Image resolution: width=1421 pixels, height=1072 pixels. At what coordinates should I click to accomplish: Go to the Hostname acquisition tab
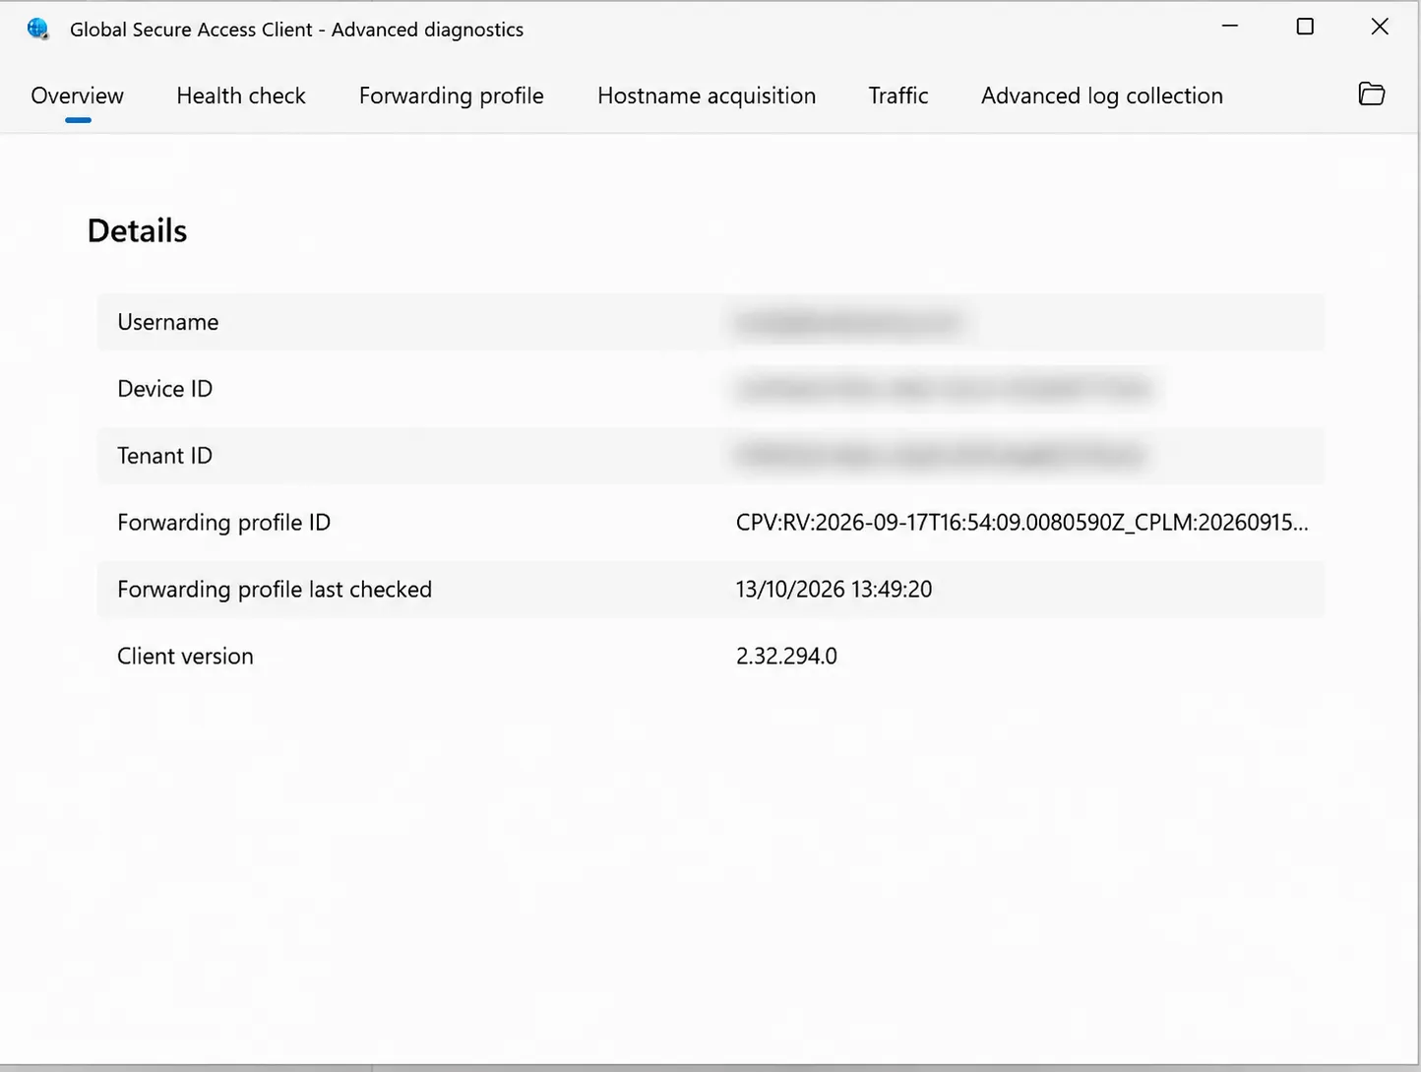coord(707,95)
